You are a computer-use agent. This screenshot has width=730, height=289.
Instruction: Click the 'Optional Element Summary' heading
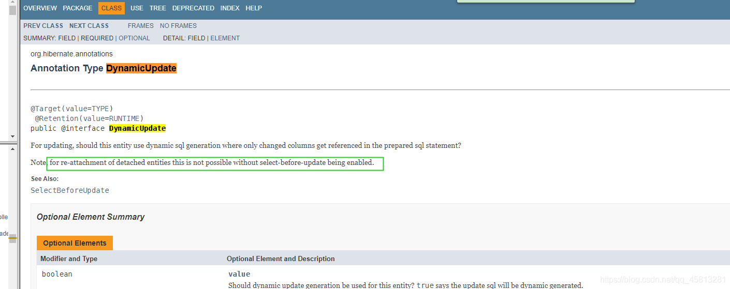pos(91,217)
